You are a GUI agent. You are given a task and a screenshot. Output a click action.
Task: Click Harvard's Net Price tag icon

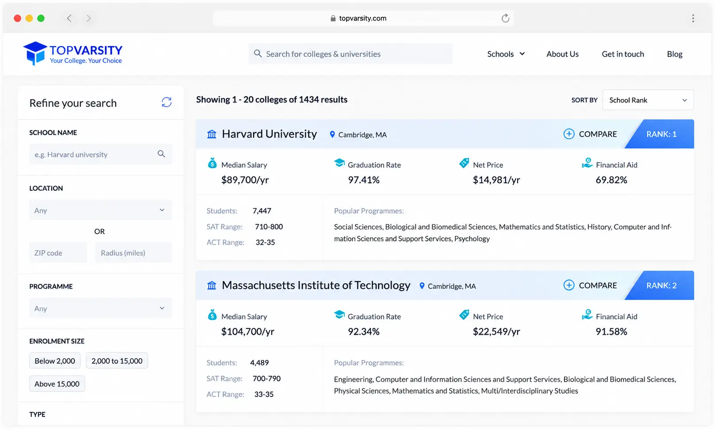pyautogui.click(x=464, y=163)
